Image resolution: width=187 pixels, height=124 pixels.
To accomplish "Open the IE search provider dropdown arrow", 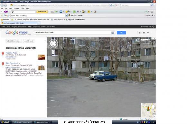I will (x=154, y=5).
